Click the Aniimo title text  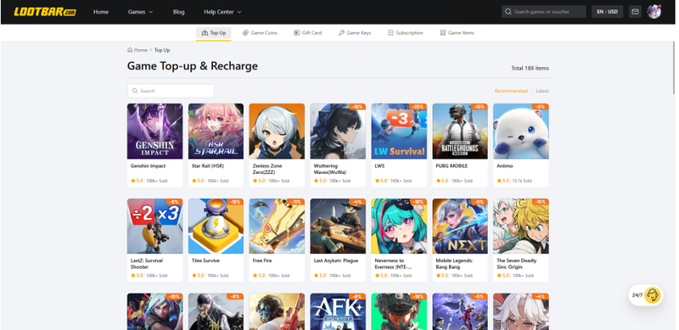[x=504, y=166]
